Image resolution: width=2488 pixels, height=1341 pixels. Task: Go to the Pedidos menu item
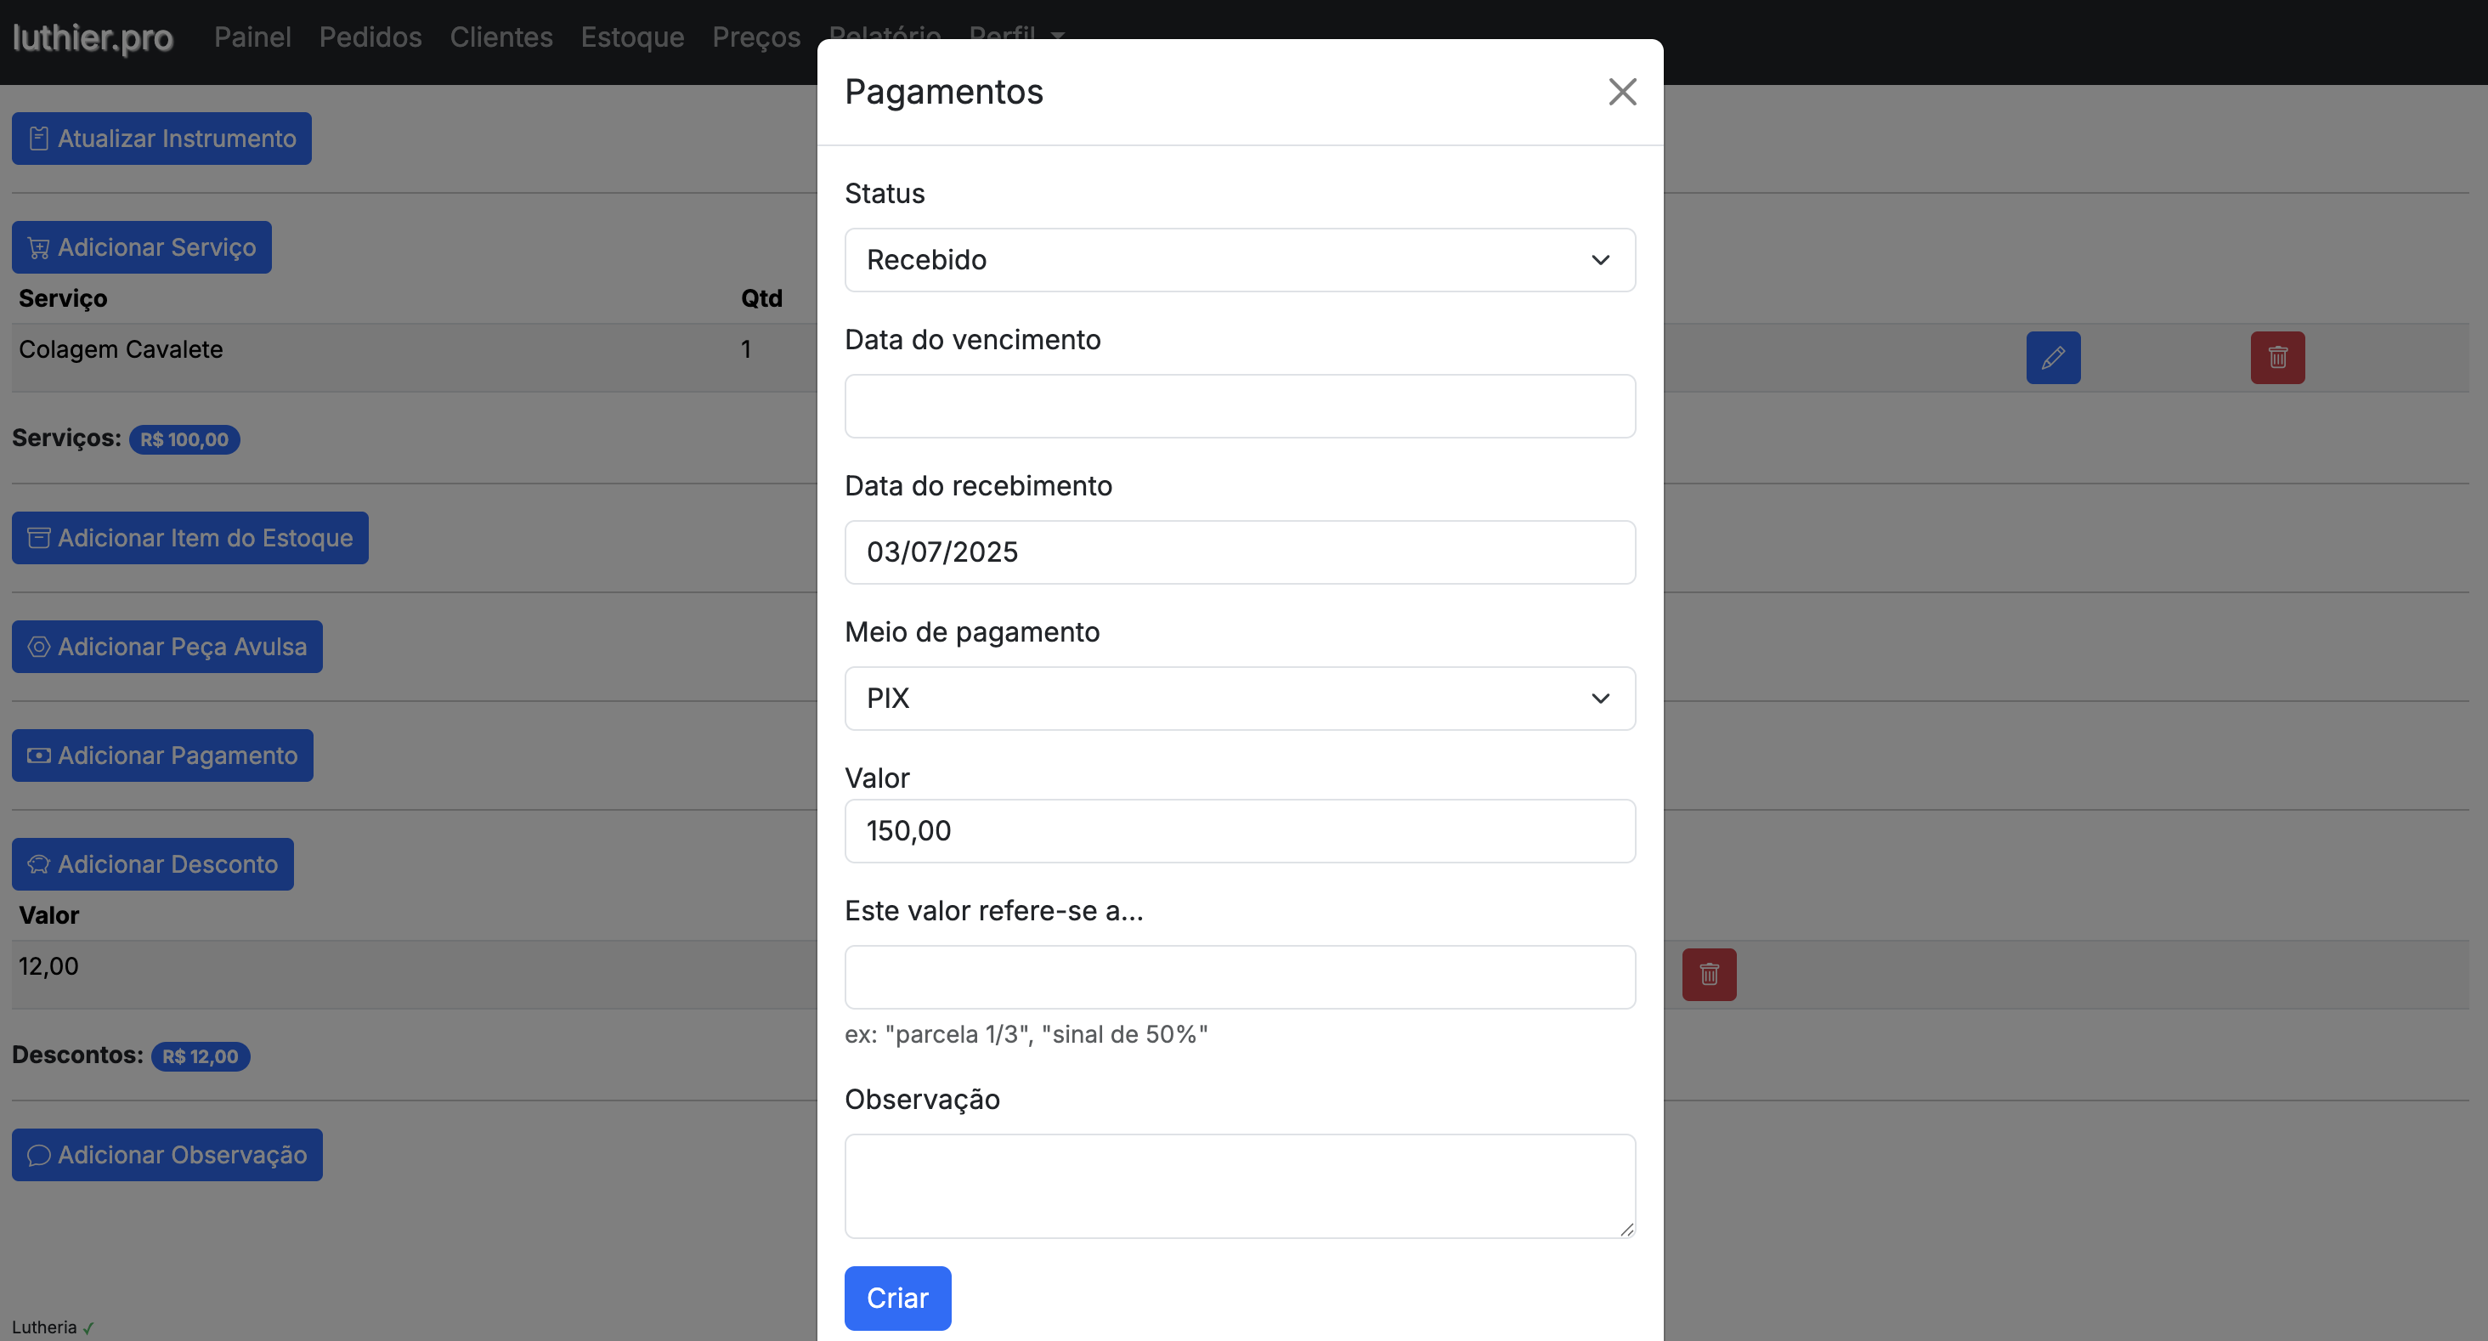point(370,37)
